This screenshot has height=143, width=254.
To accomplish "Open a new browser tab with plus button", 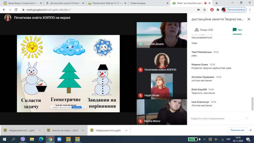I will (x=217, y=3).
